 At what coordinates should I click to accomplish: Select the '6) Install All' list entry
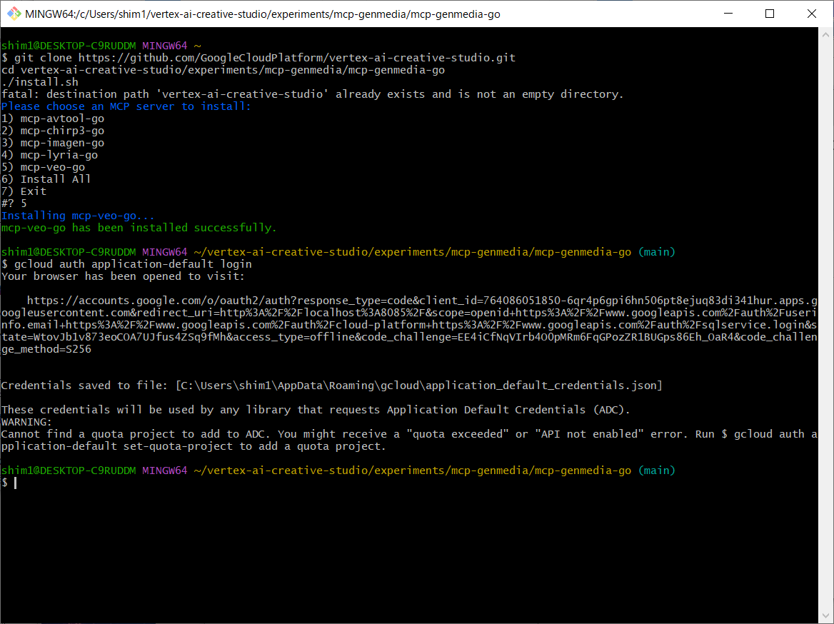point(46,179)
